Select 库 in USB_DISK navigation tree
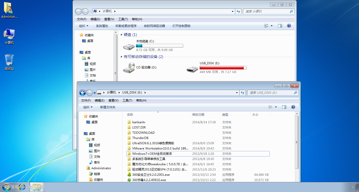The height and width of the screenshot is (192, 359). click(90, 139)
